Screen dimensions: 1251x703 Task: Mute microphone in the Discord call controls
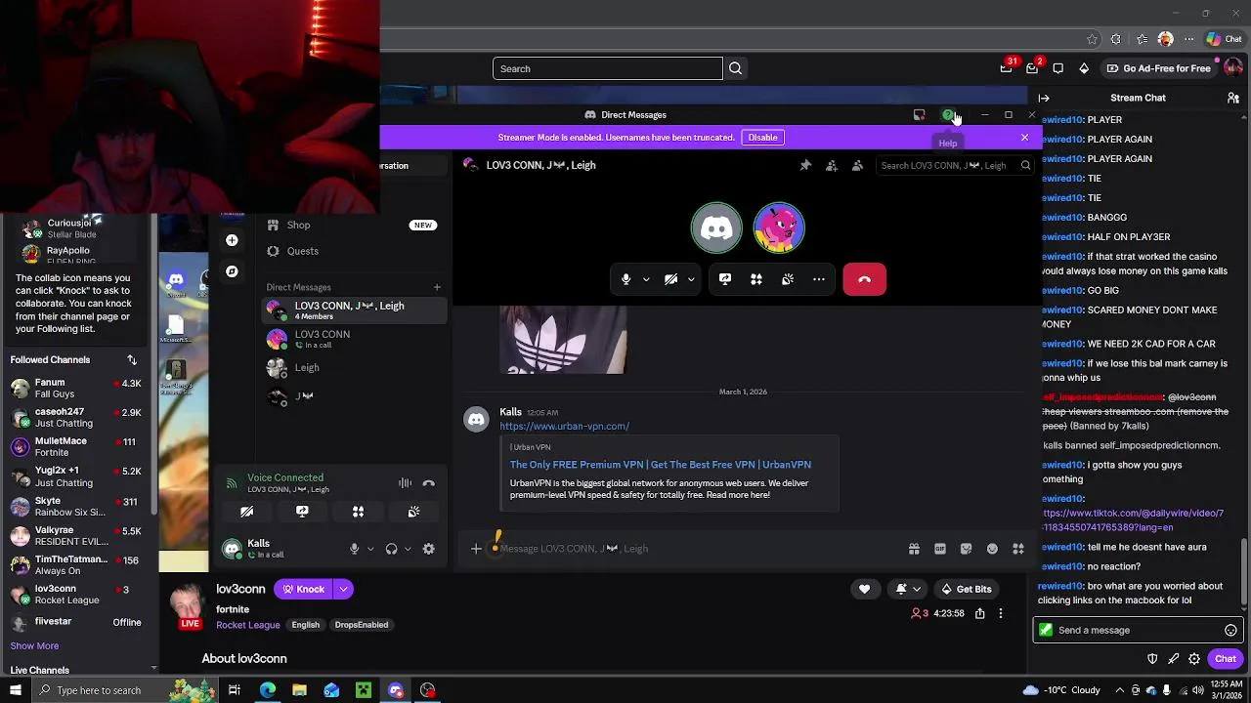click(625, 279)
